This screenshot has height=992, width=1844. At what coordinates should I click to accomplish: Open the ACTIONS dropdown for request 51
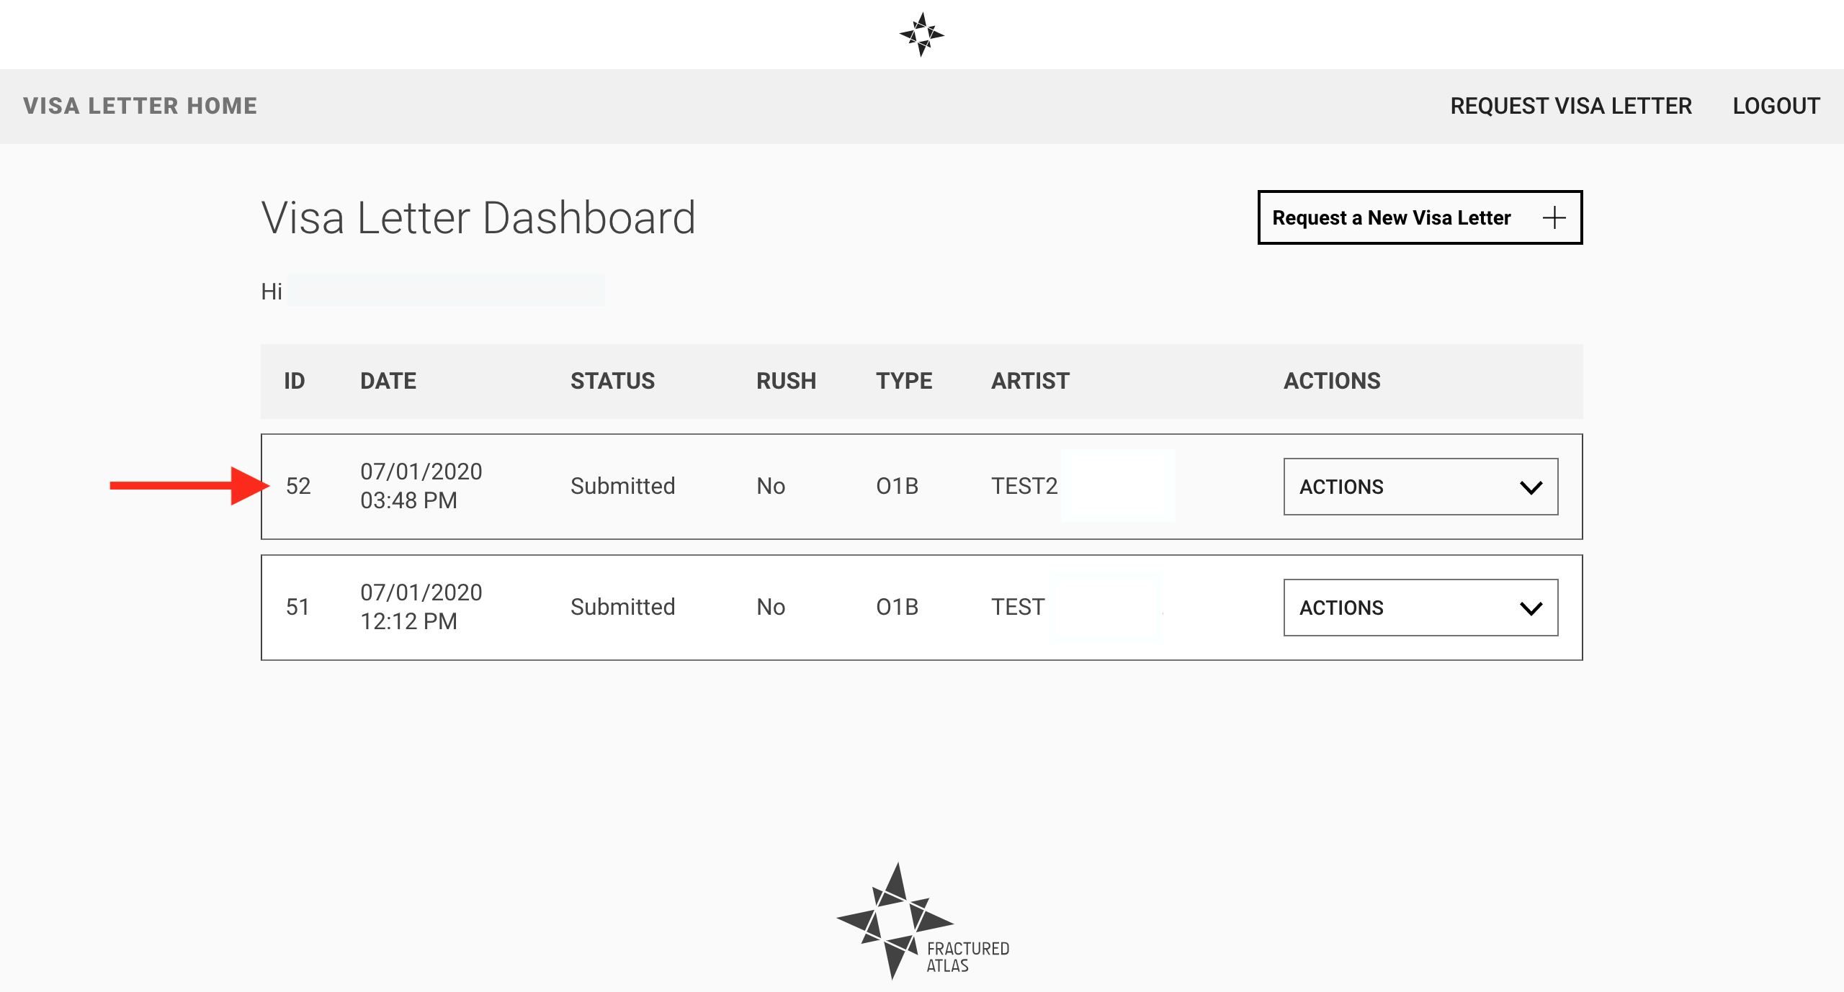tap(1420, 608)
